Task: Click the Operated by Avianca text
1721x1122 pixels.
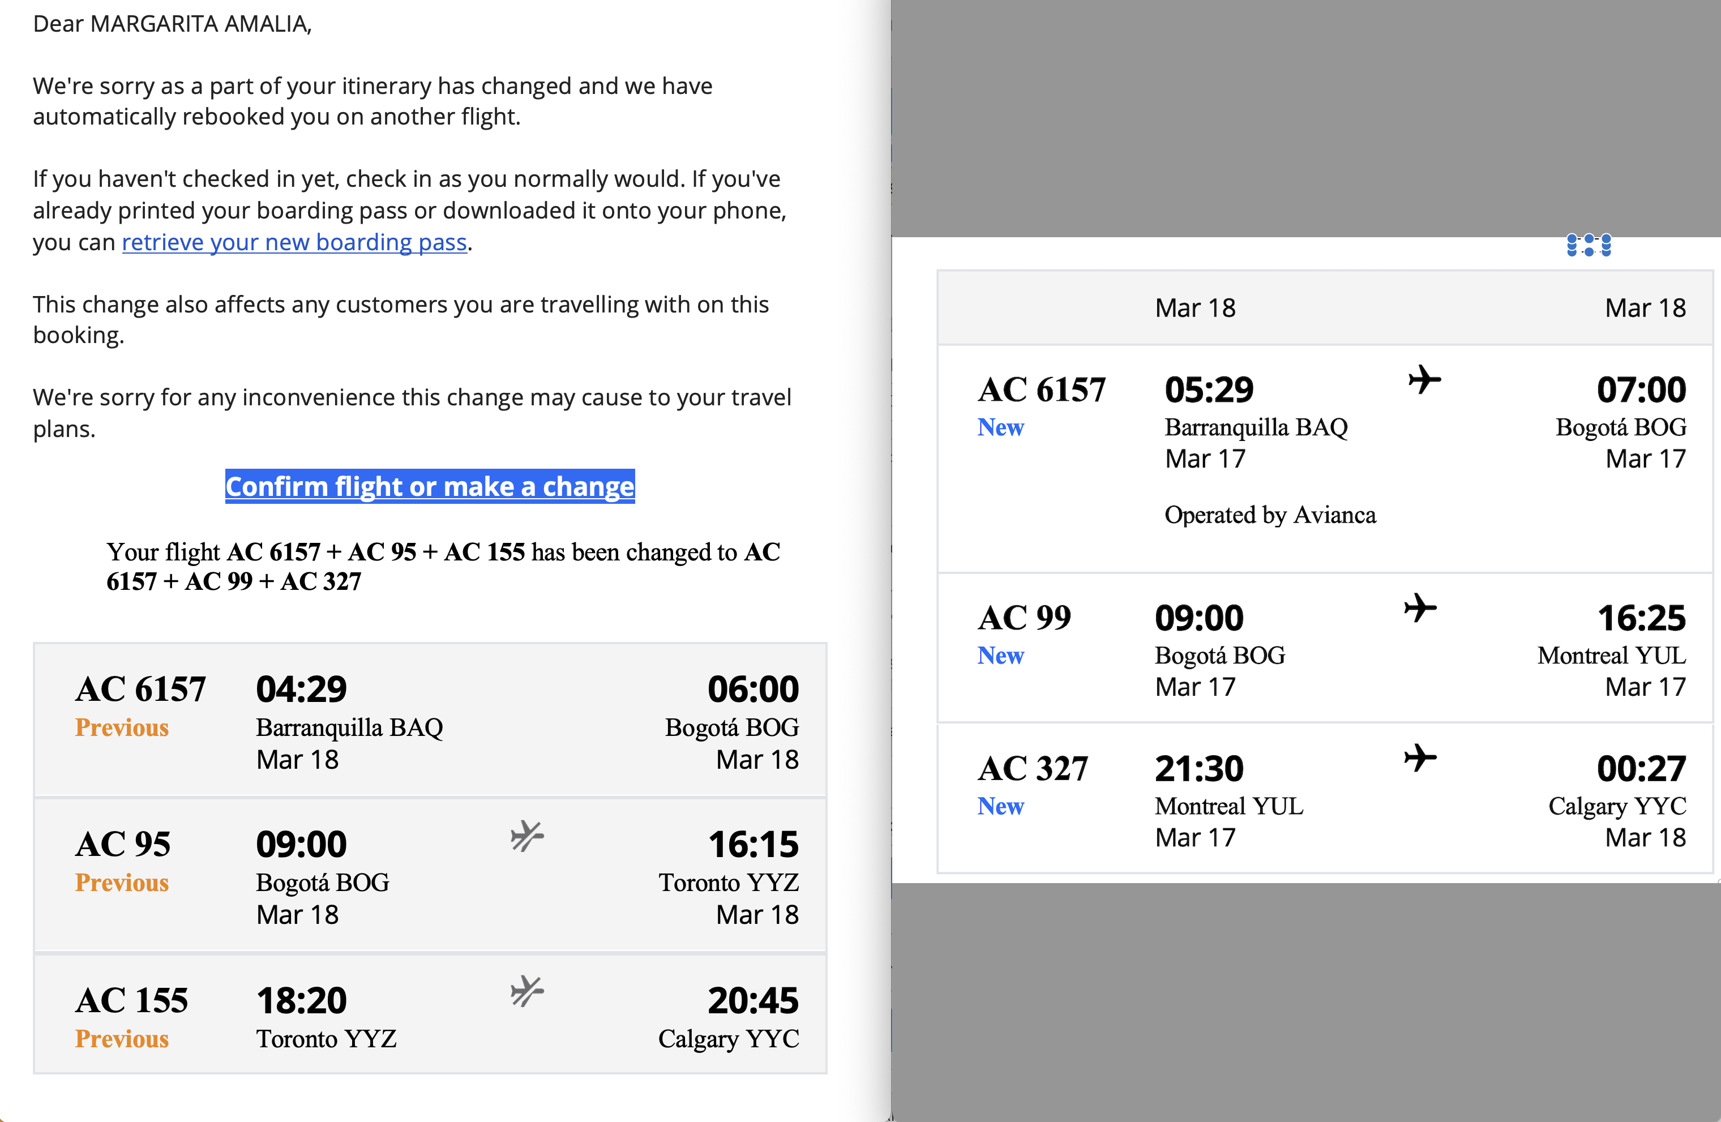Action: coord(1270,515)
